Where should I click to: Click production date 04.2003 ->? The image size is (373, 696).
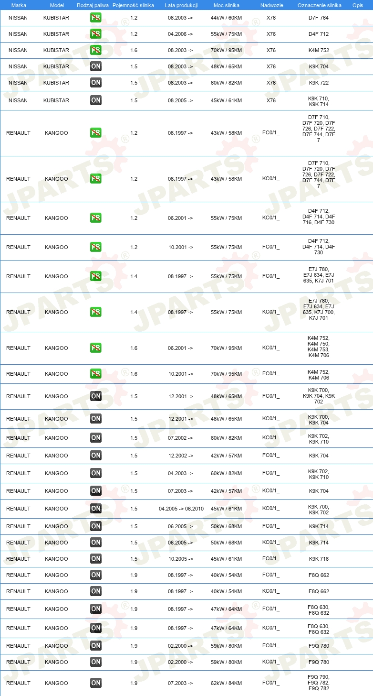click(x=180, y=473)
